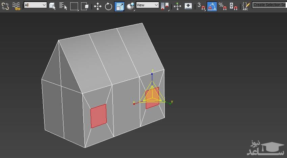Click the Unlink Selection icon
The width and height of the screenshot is (287, 158).
(x=5, y=5)
